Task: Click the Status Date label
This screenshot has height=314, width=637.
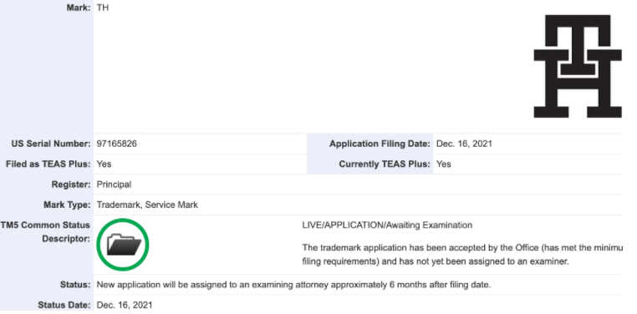Action: click(64, 305)
